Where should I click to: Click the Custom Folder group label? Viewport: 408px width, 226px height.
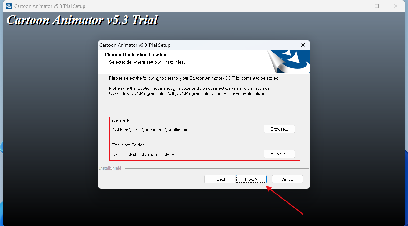126,121
